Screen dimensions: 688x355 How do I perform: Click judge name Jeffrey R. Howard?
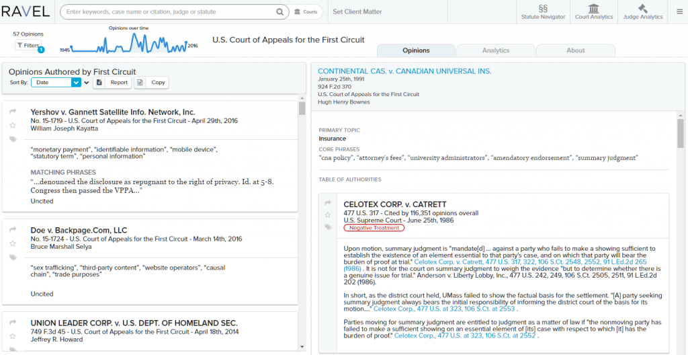click(56, 339)
